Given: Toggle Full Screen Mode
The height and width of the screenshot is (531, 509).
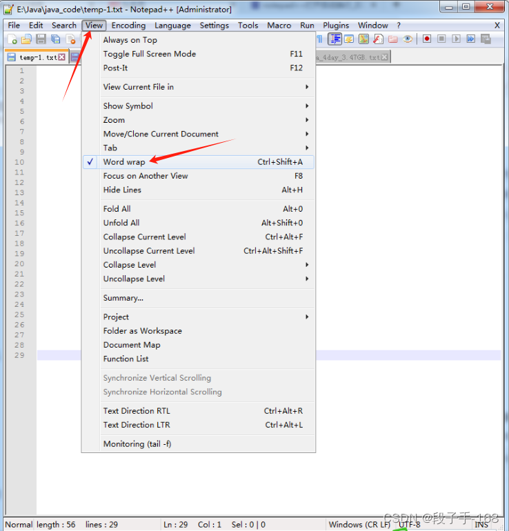Looking at the screenshot, I should coord(199,54).
